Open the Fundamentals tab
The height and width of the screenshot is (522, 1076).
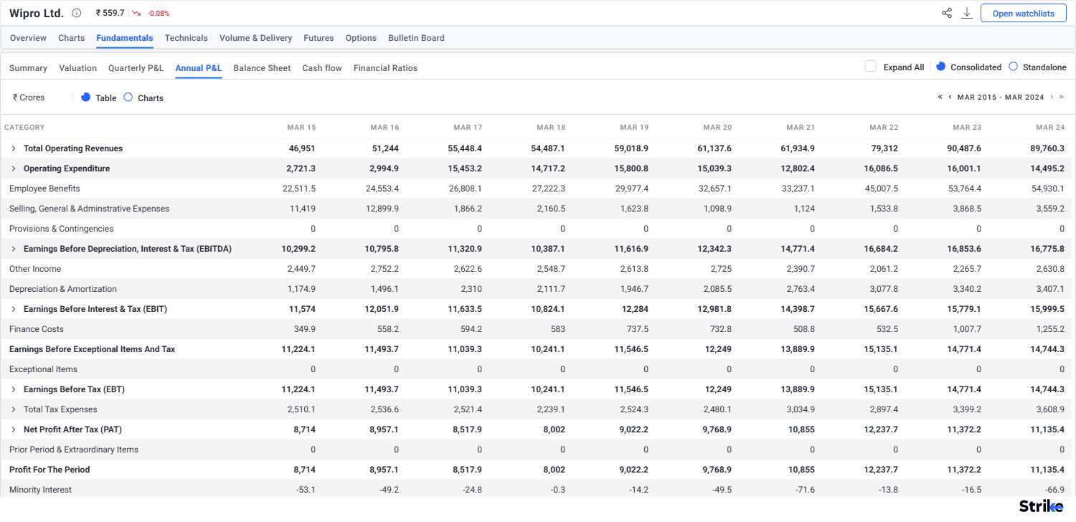(125, 38)
